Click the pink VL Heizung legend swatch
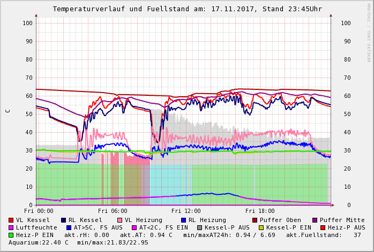Viewport: 374px width, 252px height. (120, 220)
